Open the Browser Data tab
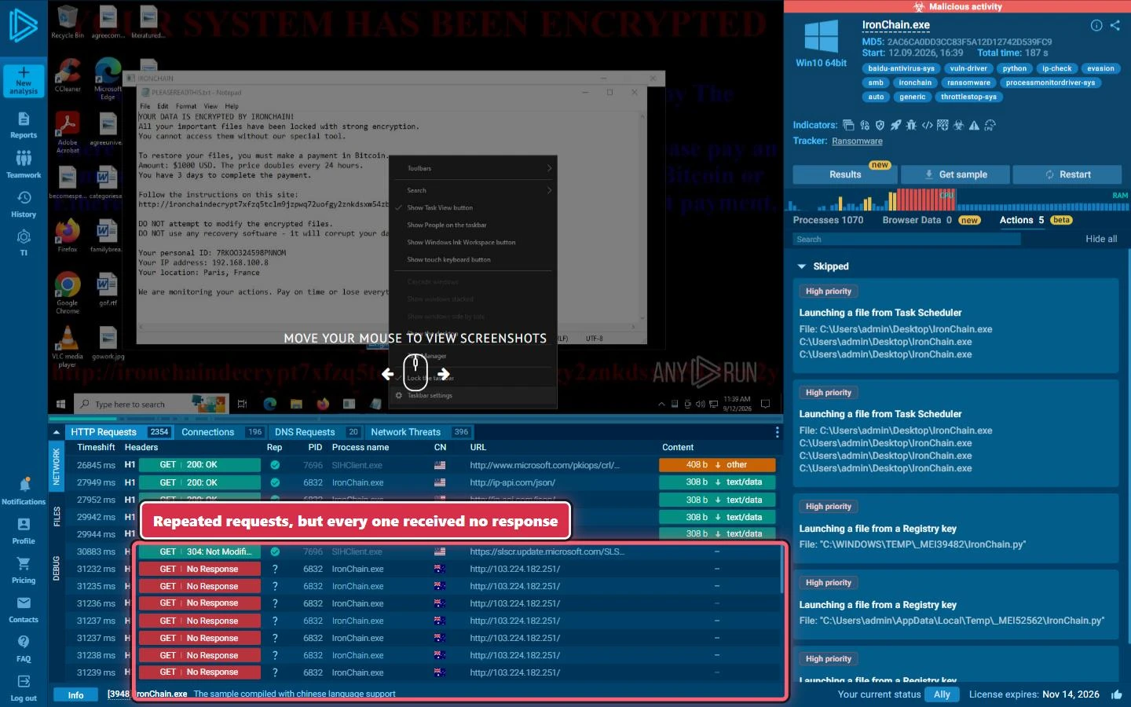 (932, 220)
